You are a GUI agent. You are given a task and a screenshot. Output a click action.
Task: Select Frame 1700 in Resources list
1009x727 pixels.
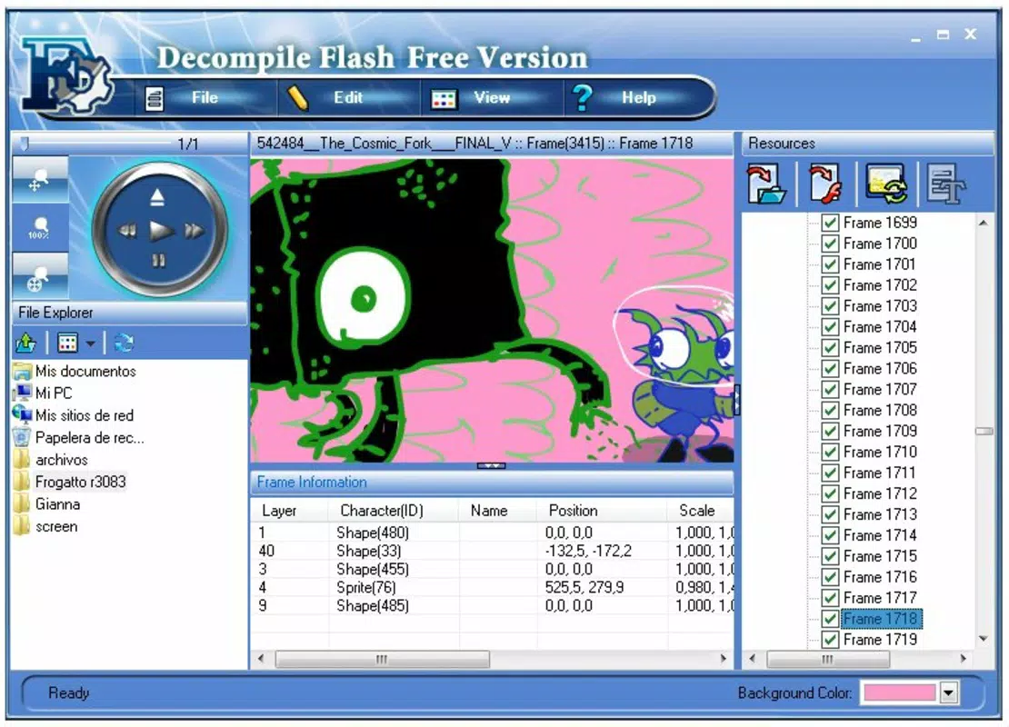point(880,244)
